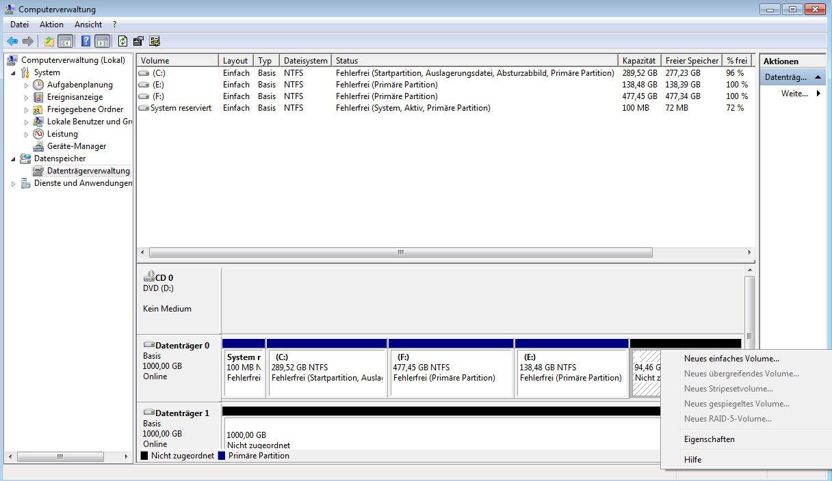Click the grey Forward arrow in toolbar

pyautogui.click(x=28, y=41)
